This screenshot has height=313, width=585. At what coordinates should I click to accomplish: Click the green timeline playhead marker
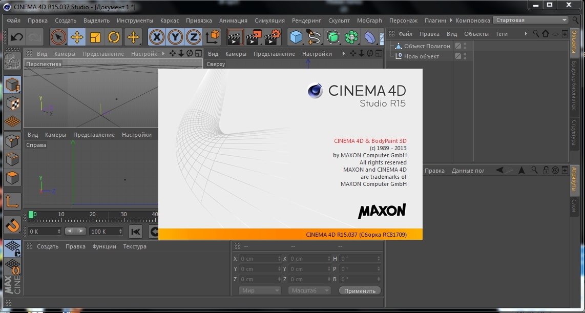click(x=31, y=215)
